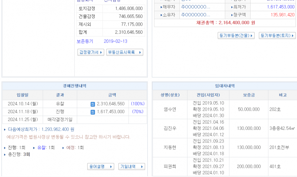Open the 용어설명 glossary
Image resolution: width=297 pixels, height=177 pixels.
click(100, 167)
